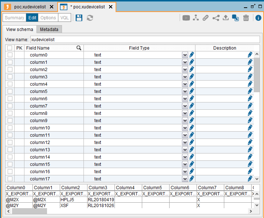
Task: Click the trash delete icon
Action: click(x=246, y=17)
